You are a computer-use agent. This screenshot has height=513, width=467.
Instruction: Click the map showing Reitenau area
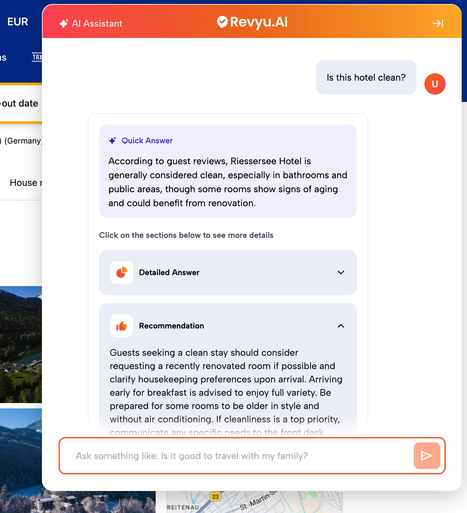point(254,502)
